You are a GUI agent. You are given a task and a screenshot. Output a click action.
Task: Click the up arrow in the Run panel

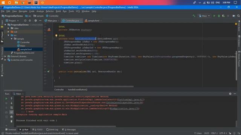click(11, 99)
